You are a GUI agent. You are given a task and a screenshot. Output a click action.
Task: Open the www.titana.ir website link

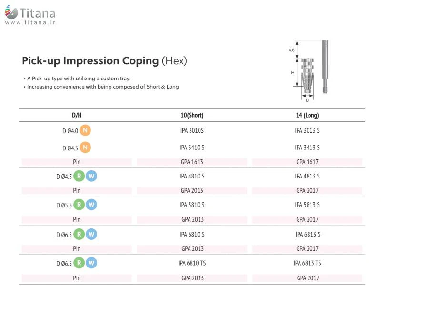pos(30,22)
